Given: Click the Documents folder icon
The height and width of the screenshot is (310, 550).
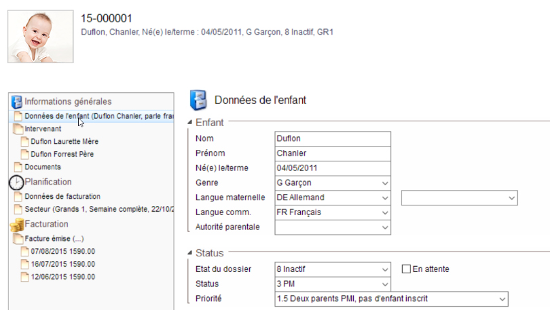Looking at the screenshot, I should coord(18,167).
